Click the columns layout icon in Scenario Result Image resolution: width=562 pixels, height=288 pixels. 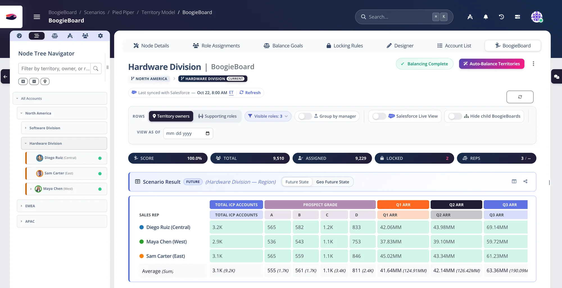coord(514,182)
